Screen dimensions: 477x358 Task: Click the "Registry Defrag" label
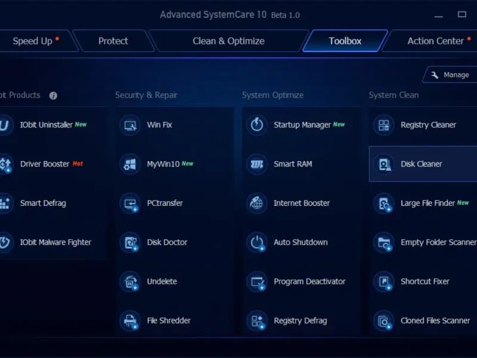coord(301,320)
